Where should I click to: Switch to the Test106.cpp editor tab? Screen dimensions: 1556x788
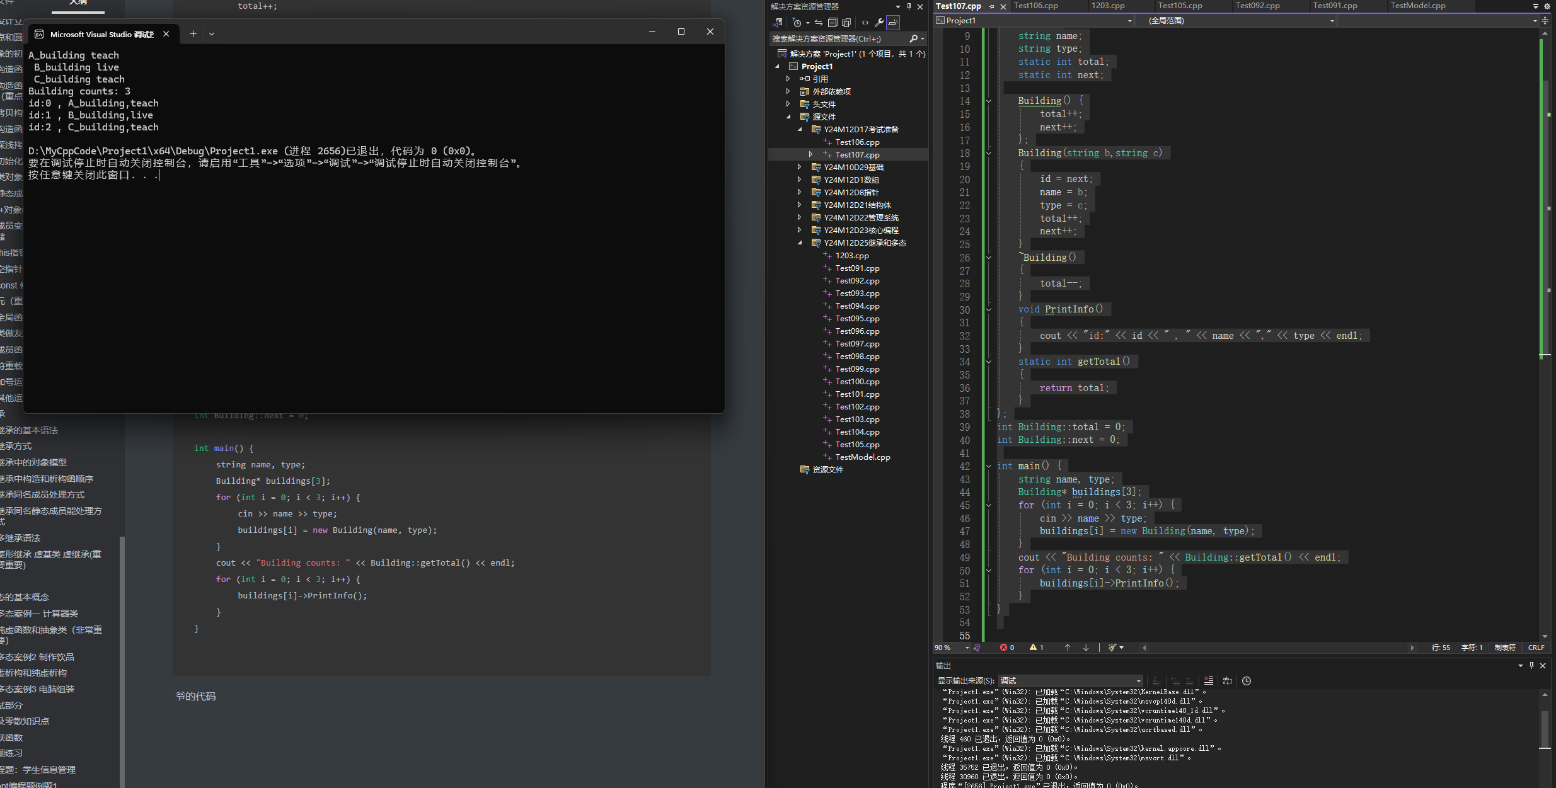pyautogui.click(x=1035, y=6)
